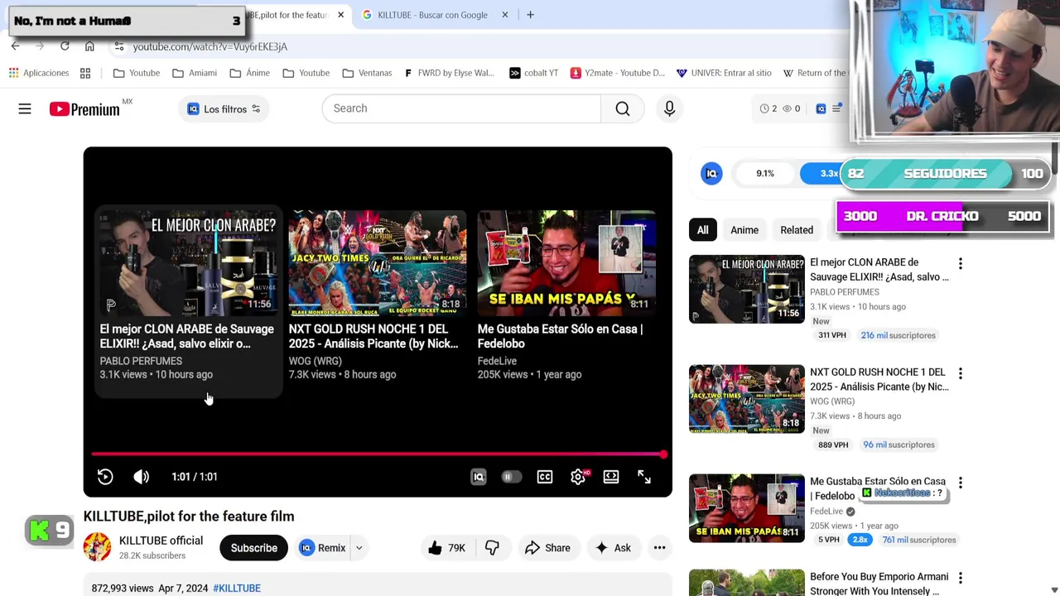
Task: Open the UNIVER Entrar al sitio bookmark
Action: [x=724, y=73]
